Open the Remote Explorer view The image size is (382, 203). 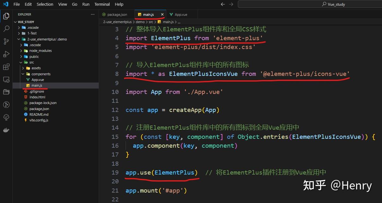point(6,79)
